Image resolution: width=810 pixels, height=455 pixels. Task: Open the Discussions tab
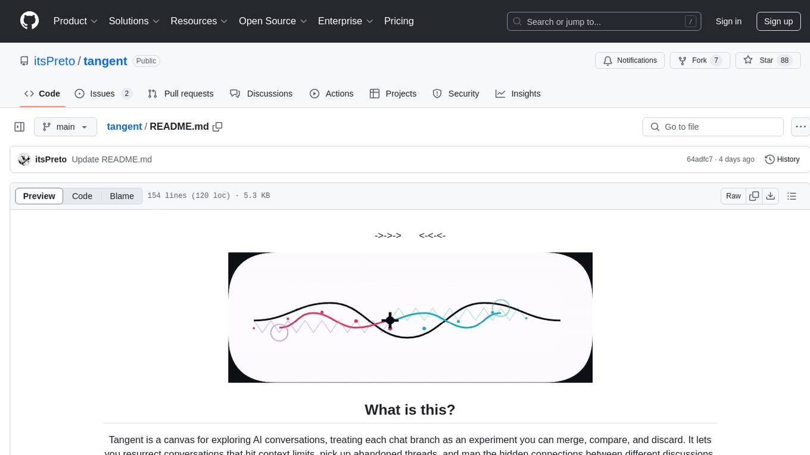pos(261,94)
